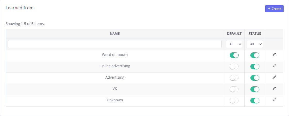Sort by the NAME column header
Image resolution: width=289 pixels, height=116 pixels.
pyautogui.click(x=115, y=34)
